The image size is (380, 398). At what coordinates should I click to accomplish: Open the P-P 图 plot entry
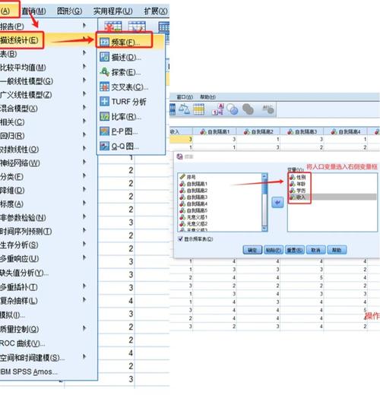coord(119,131)
